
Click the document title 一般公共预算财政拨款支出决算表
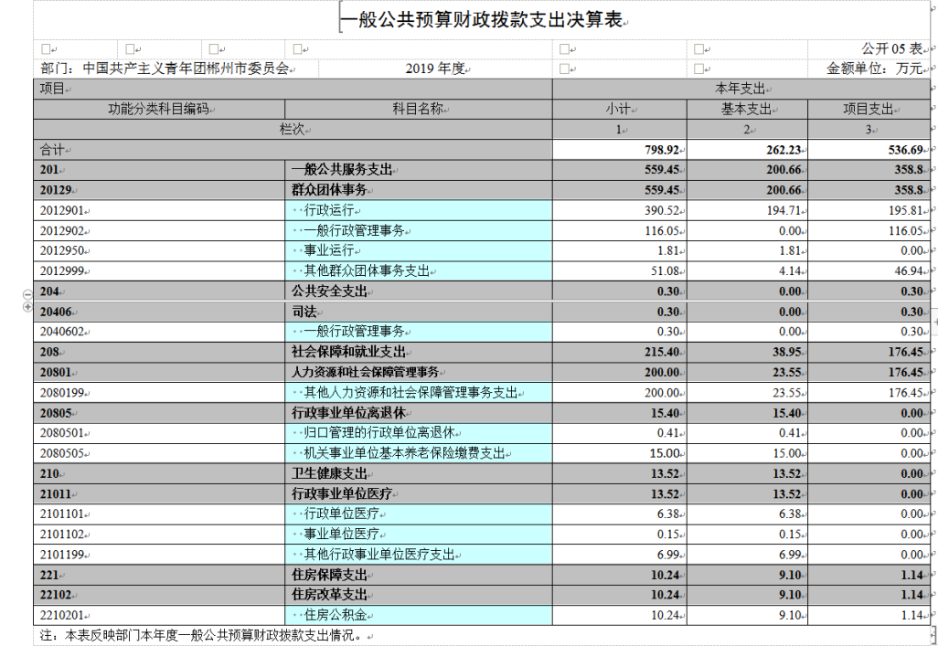[482, 20]
